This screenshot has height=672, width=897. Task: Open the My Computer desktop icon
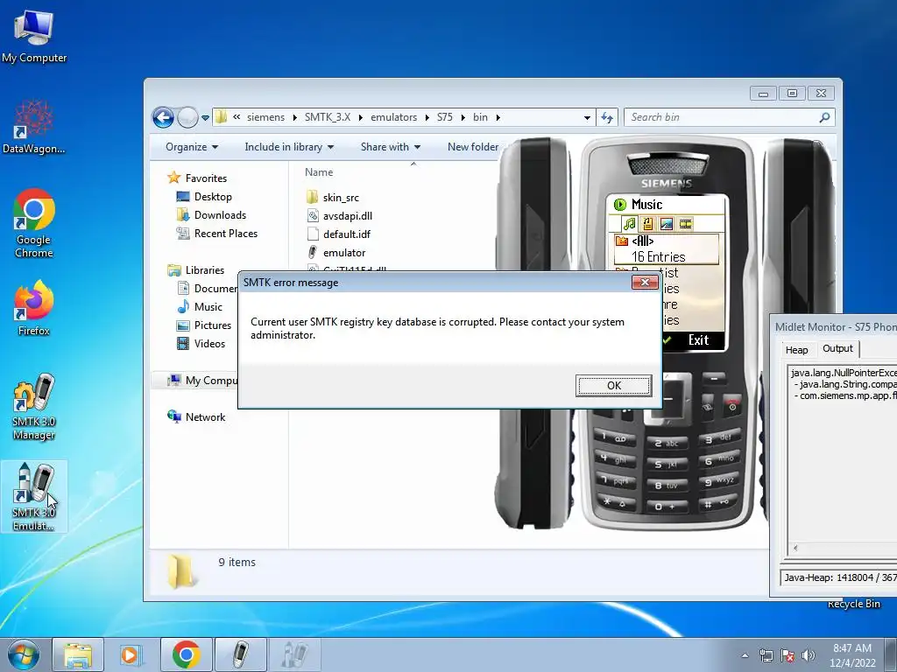34,37
